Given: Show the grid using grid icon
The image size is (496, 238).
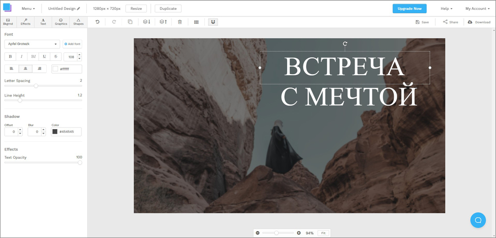Looking at the screenshot, I should pyautogui.click(x=196, y=22).
